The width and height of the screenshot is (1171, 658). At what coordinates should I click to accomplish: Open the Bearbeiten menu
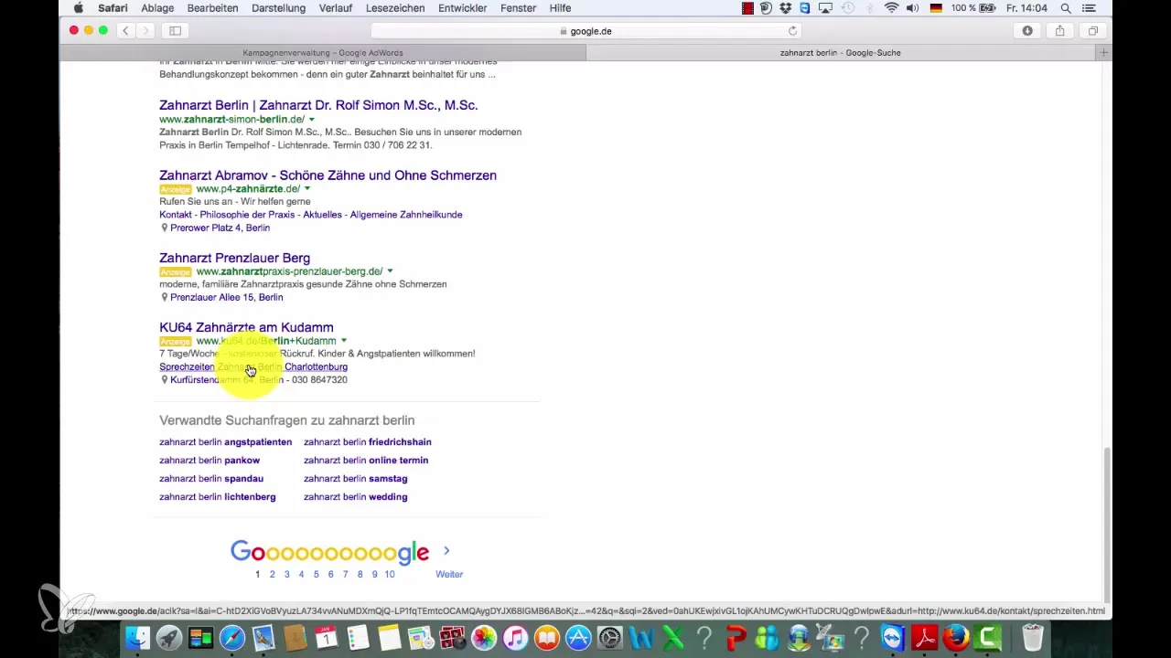pos(212,8)
